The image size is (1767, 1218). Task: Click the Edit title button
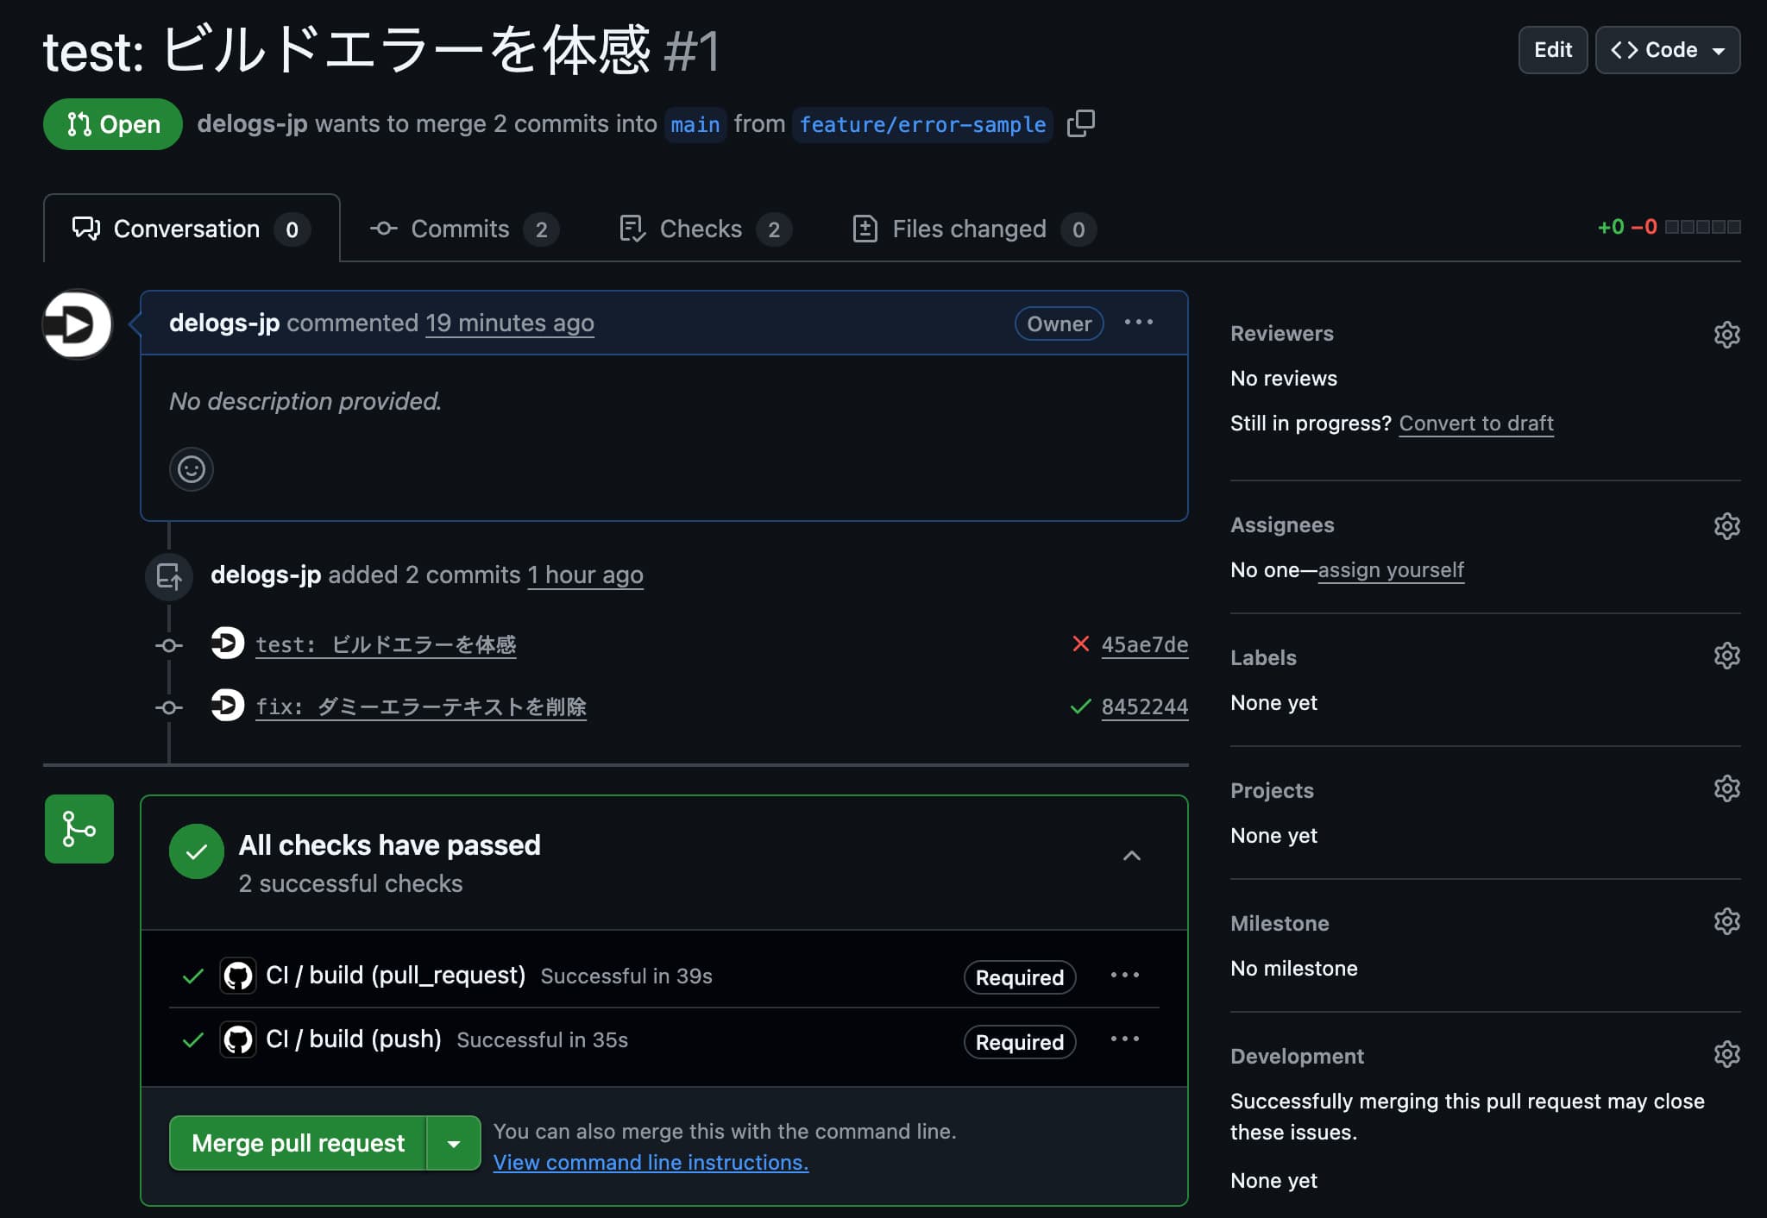tap(1553, 50)
